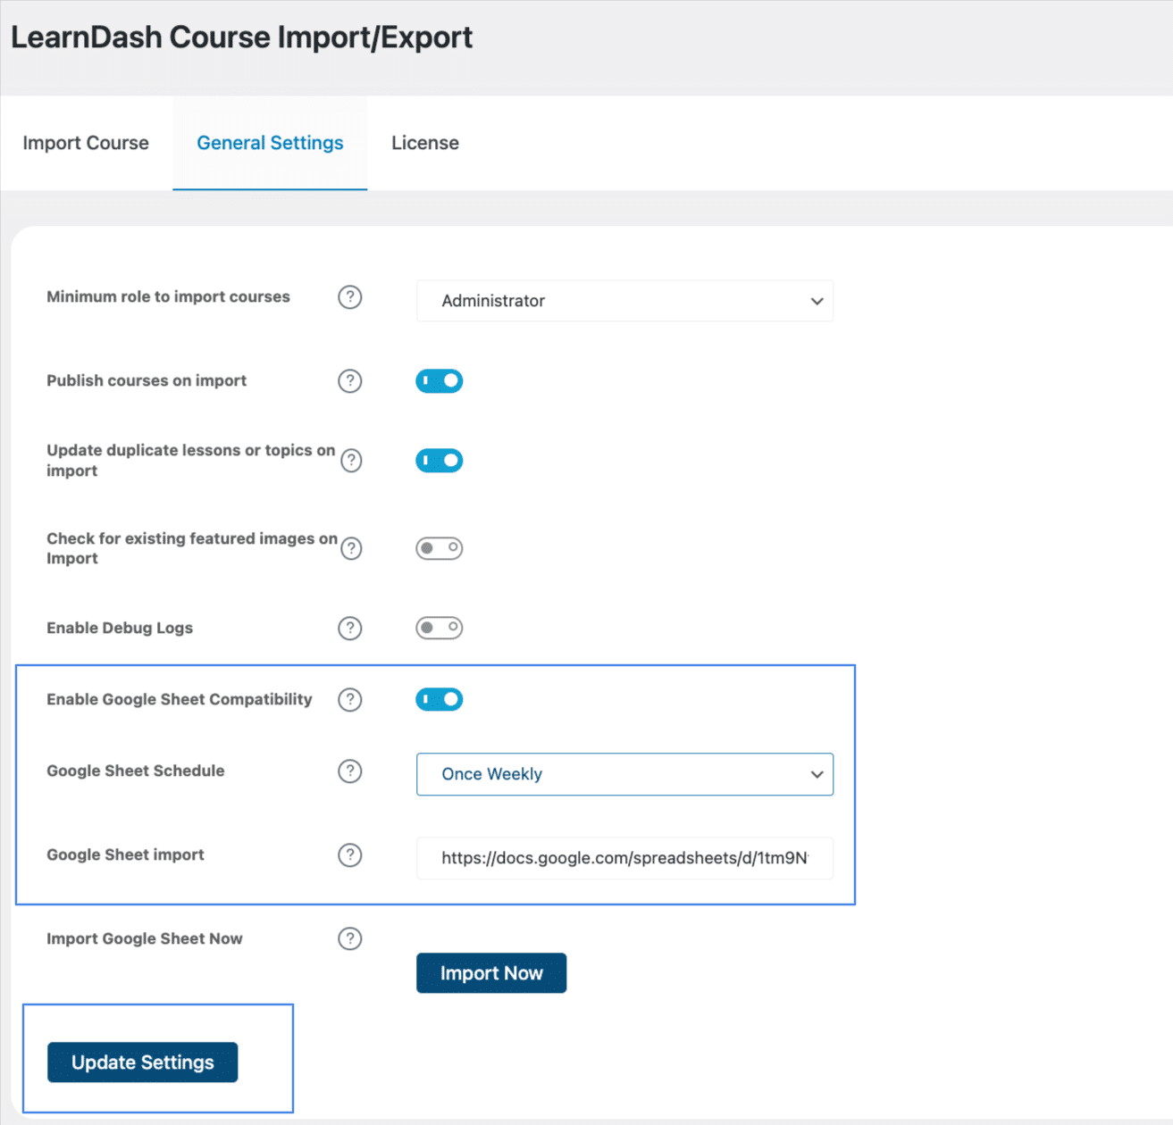Click the 'Google Sheet Schedule' label
Viewport: 1173px width, 1125px height.
(136, 771)
